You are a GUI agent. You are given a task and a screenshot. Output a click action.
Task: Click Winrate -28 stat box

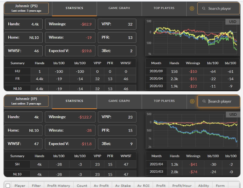[x=70, y=130]
